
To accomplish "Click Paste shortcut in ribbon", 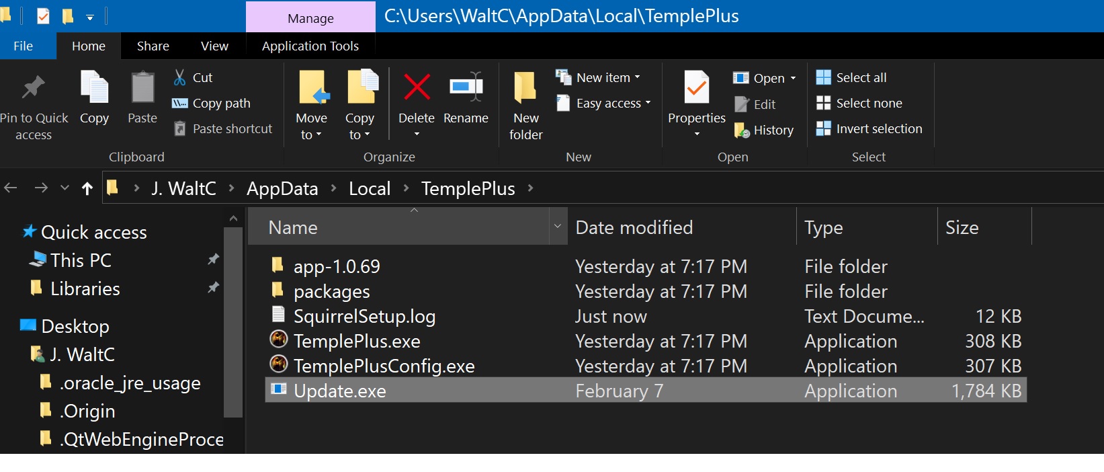I will click(x=223, y=128).
